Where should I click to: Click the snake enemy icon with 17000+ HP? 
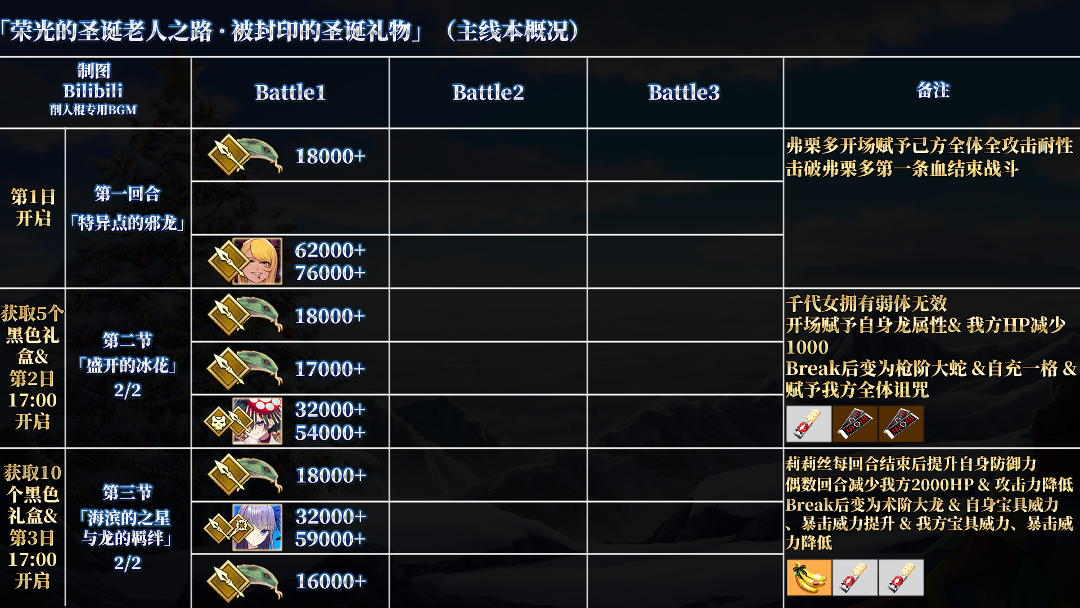coord(245,368)
